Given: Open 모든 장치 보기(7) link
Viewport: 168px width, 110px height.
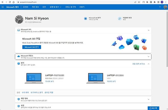Looking at the screenshot, I should [139, 64].
